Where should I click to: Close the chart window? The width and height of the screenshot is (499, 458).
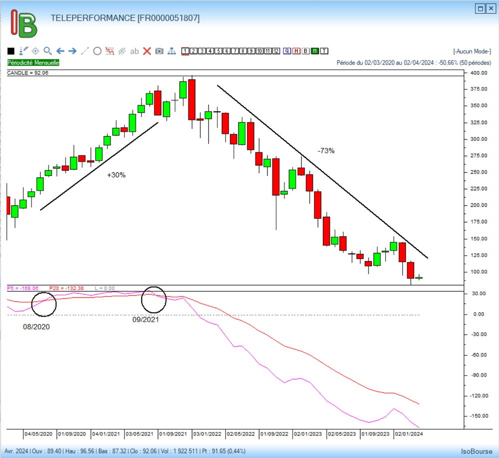click(491, 8)
